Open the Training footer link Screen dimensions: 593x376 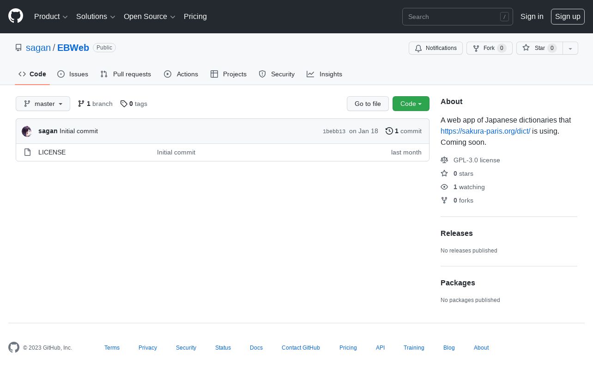point(414,348)
